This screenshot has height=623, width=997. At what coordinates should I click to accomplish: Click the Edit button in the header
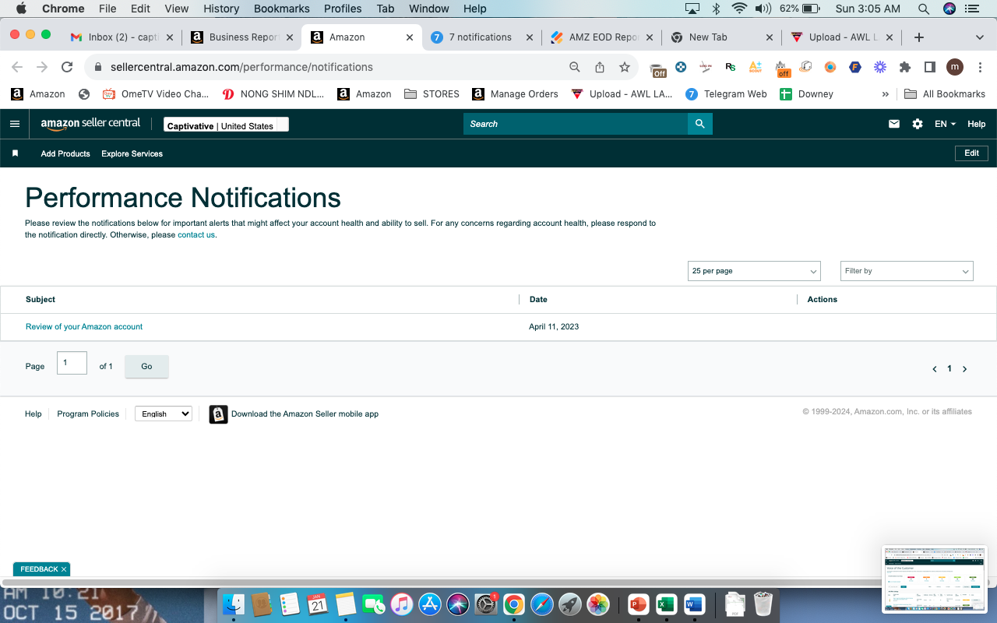(971, 153)
